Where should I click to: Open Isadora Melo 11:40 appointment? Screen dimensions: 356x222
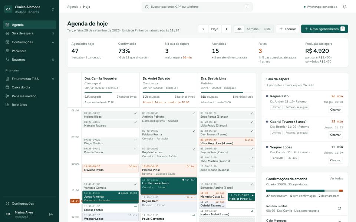[x=227, y=212]
